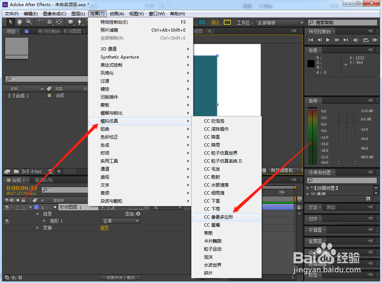
Task: Switch to 跟踪 panel tab
Action: coord(331,207)
